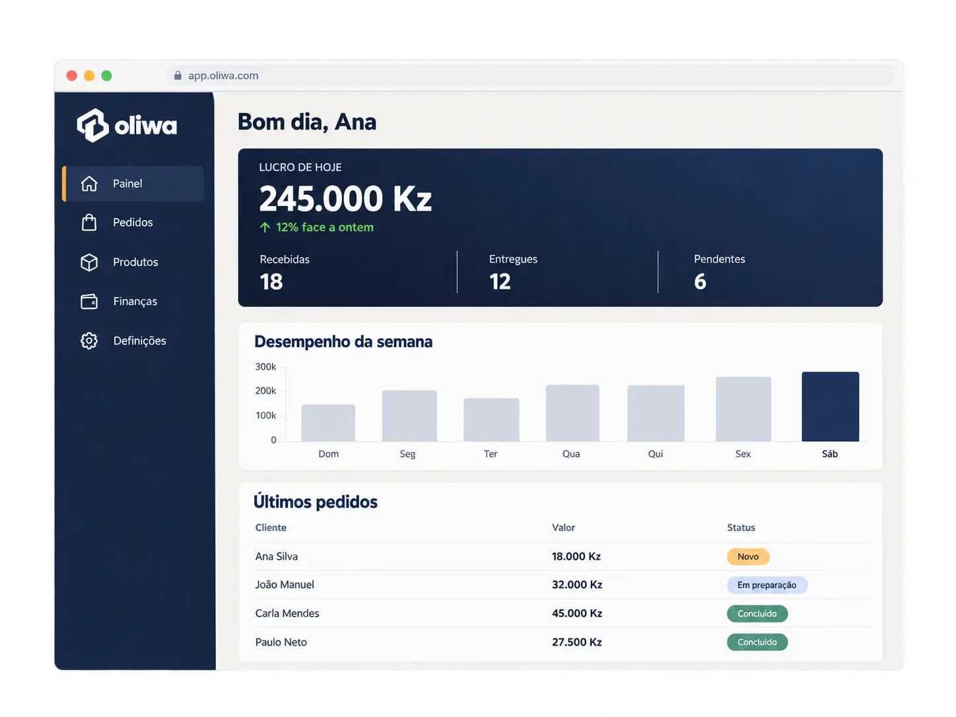956x717 pixels.
Task: Click the 45.000 Kz value
Action: tap(577, 613)
